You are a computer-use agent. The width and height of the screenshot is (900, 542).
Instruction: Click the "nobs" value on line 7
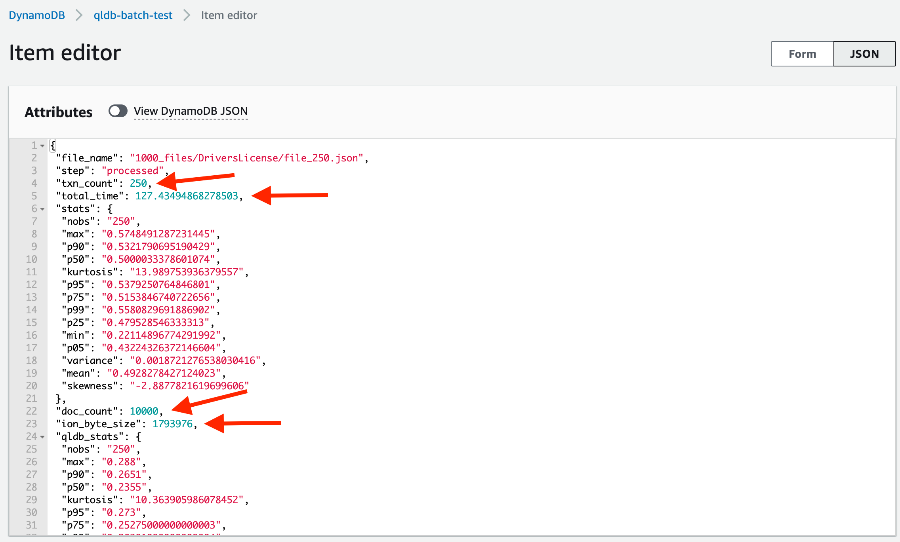(x=121, y=222)
